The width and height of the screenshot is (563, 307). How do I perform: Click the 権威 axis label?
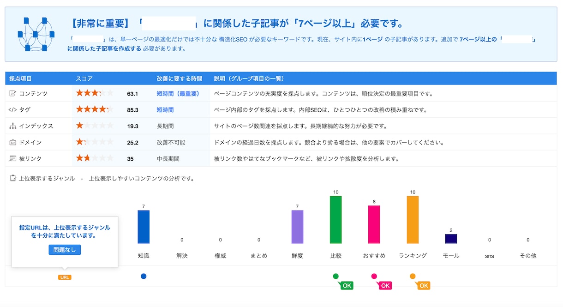pos(221,256)
